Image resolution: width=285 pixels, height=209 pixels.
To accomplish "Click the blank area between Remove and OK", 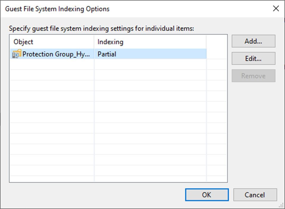I will (x=253, y=134).
